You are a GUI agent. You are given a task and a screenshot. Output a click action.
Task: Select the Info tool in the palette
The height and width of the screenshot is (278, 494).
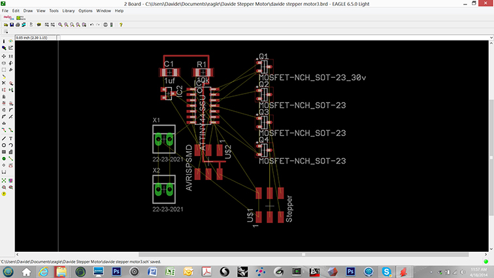click(x=4, y=41)
